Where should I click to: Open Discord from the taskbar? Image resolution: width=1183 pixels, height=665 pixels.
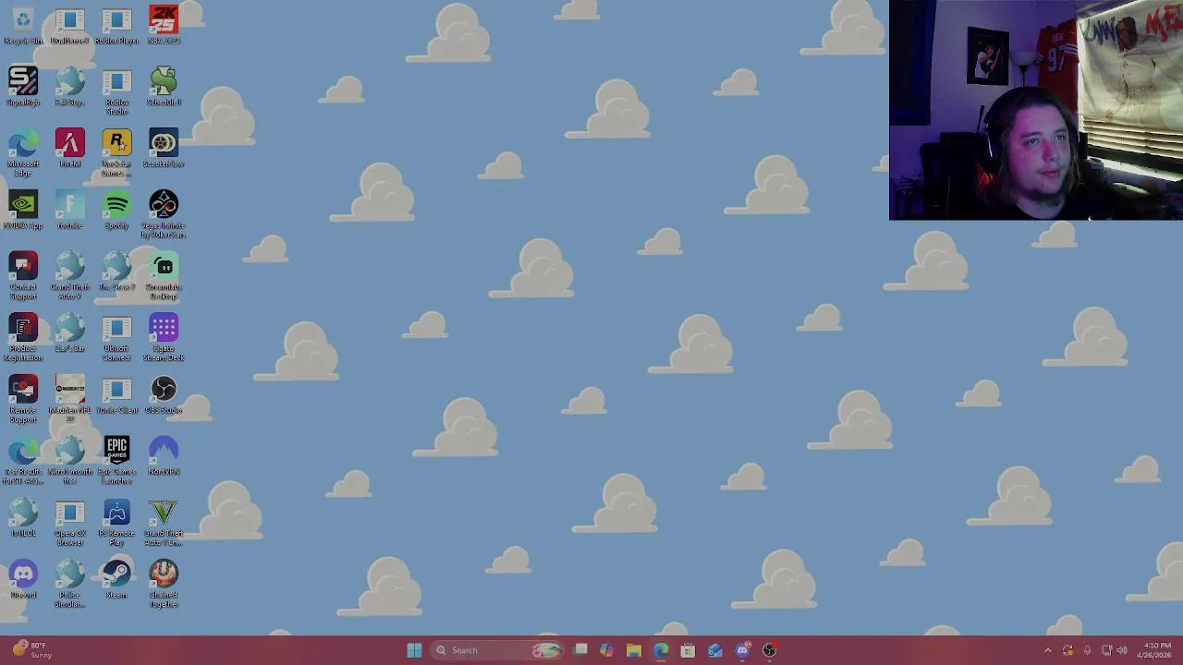coord(742,650)
